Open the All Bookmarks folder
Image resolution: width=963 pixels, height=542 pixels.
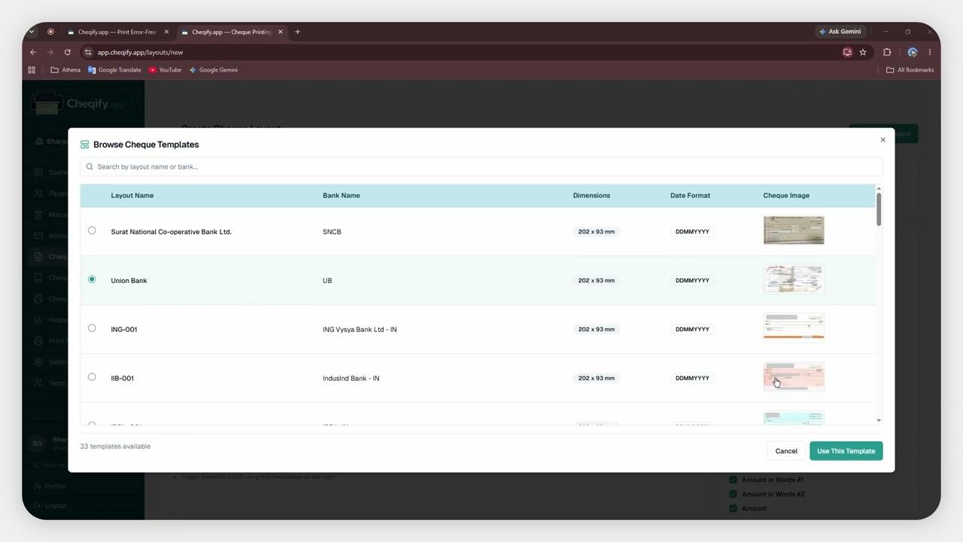click(x=910, y=70)
